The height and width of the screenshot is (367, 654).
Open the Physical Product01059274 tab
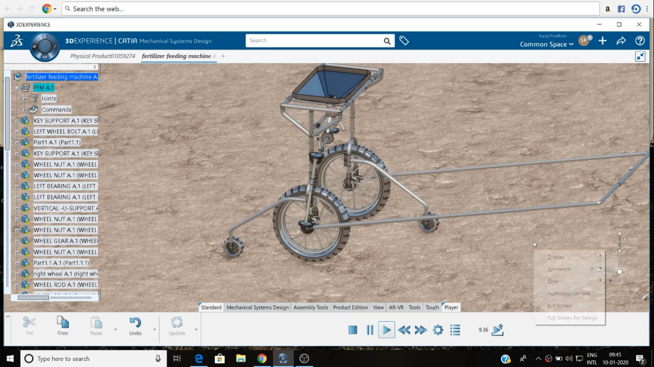click(x=103, y=56)
